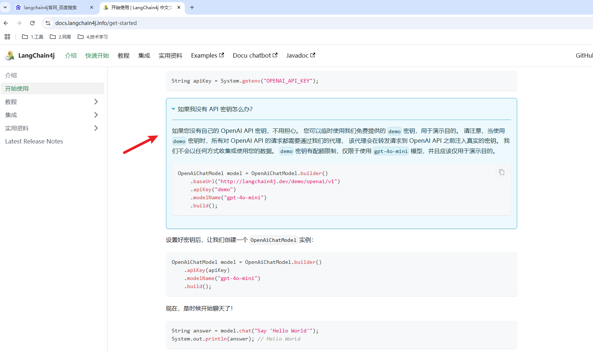Click the inline gpt-4o-mini code tag
Viewport: 593px width, 353px height.
(x=391, y=151)
